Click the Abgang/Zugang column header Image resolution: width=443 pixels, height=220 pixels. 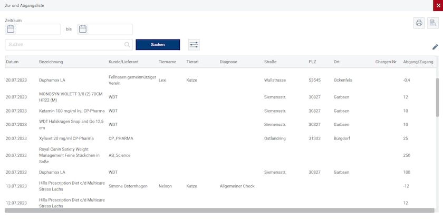point(418,62)
